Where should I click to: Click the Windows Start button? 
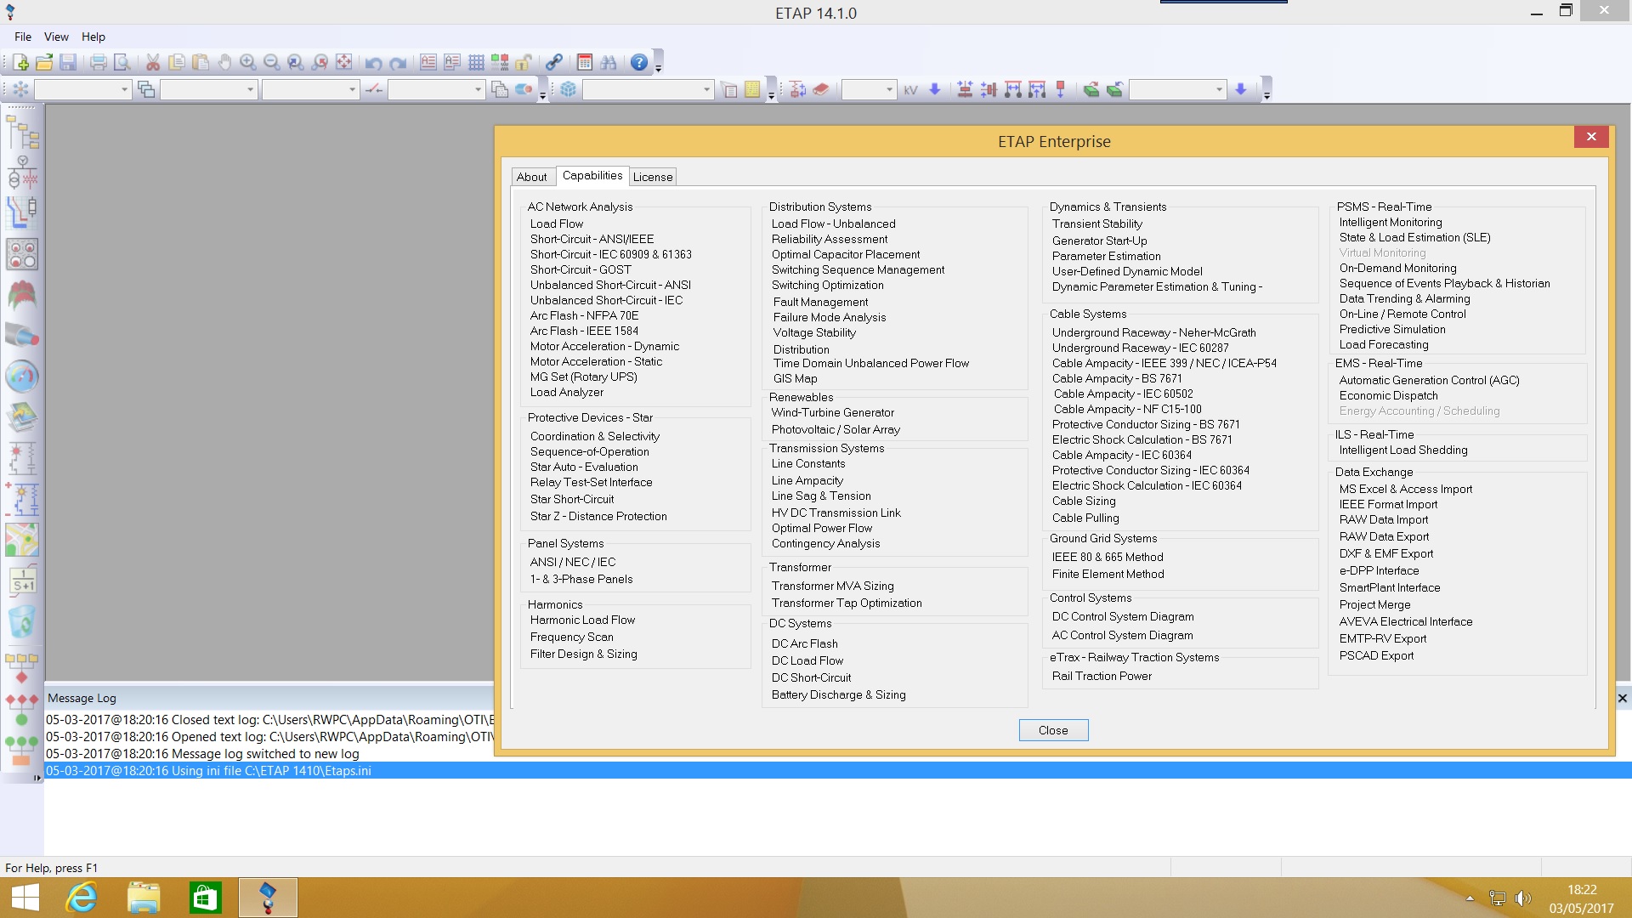25,898
